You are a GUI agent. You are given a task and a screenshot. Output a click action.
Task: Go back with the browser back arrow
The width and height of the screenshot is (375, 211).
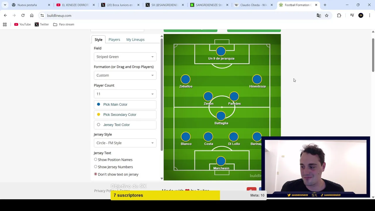coord(5,16)
